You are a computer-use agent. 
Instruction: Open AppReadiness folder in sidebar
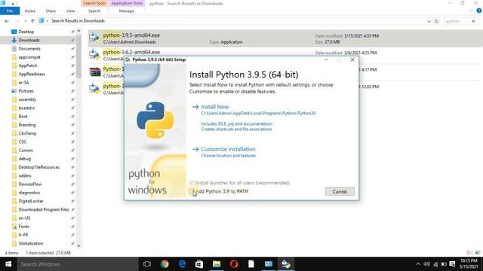pyautogui.click(x=32, y=74)
